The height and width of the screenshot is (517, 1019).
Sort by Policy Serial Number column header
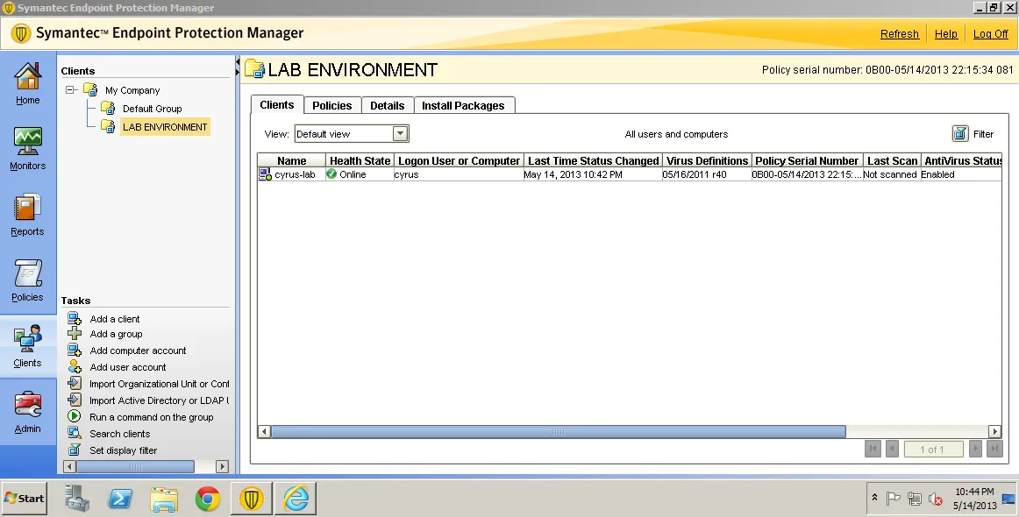pyautogui.click(x=807, y=160)
